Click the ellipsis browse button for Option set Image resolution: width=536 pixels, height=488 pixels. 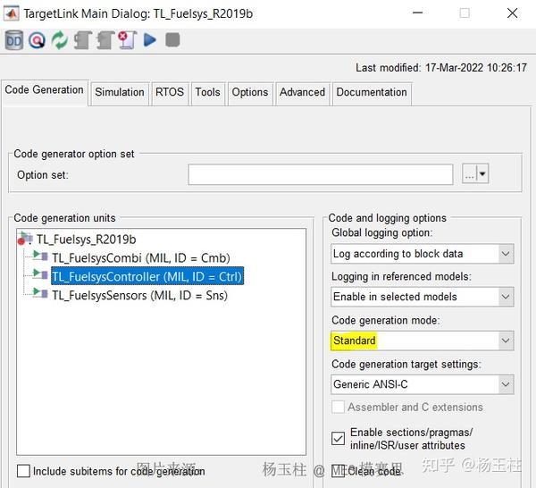(x=469, y=173)
